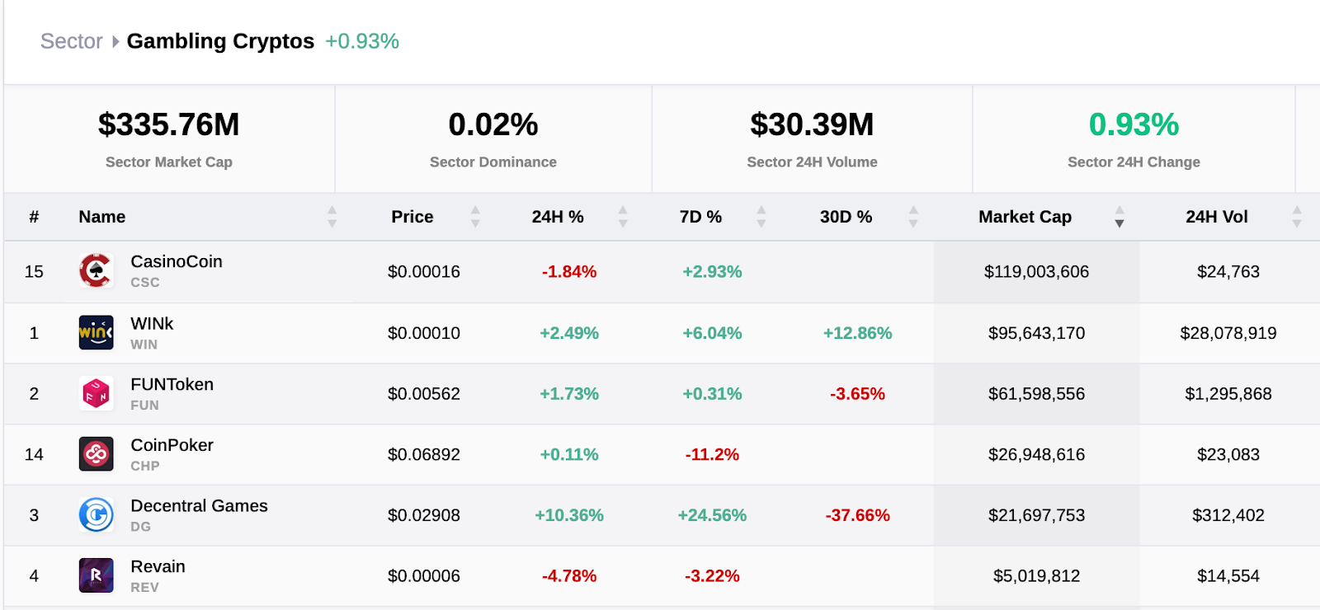Select the Market Cap column header
The width and height of the screenshot is (1320, 610).
tap(1025, 217)
